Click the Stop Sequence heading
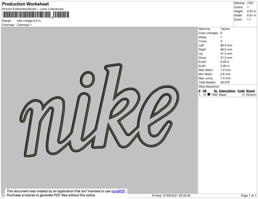The height and width of the screenshot is (199, 258). (209, 87)
